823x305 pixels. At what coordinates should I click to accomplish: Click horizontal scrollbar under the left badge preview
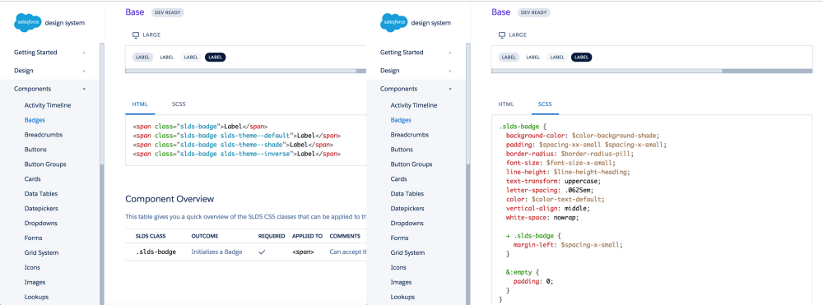pos(245,70)
